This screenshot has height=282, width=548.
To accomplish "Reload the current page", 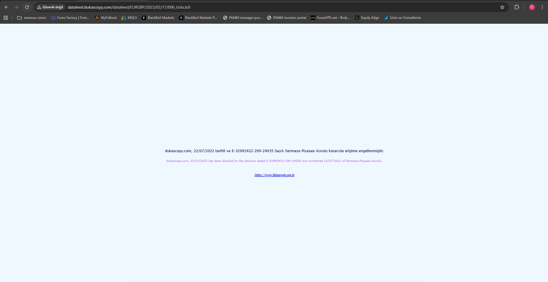I will (x=27, y=7).
